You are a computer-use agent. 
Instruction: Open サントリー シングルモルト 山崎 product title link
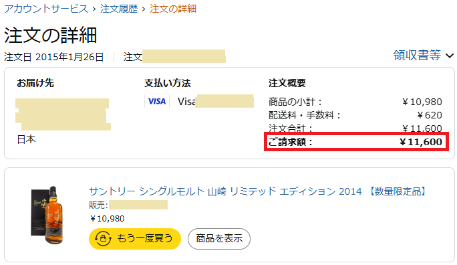pos(258,191)
